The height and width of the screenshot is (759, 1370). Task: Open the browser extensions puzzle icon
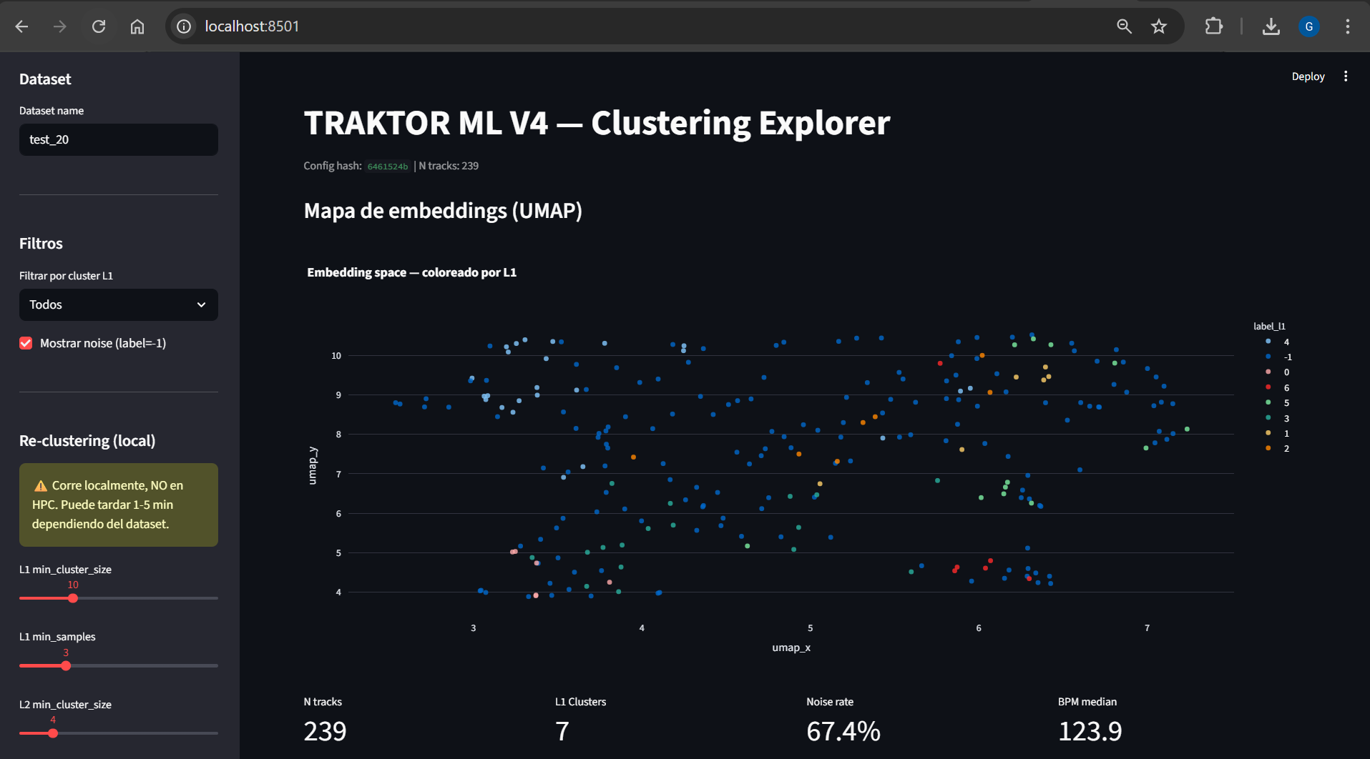click(1213, 26)
